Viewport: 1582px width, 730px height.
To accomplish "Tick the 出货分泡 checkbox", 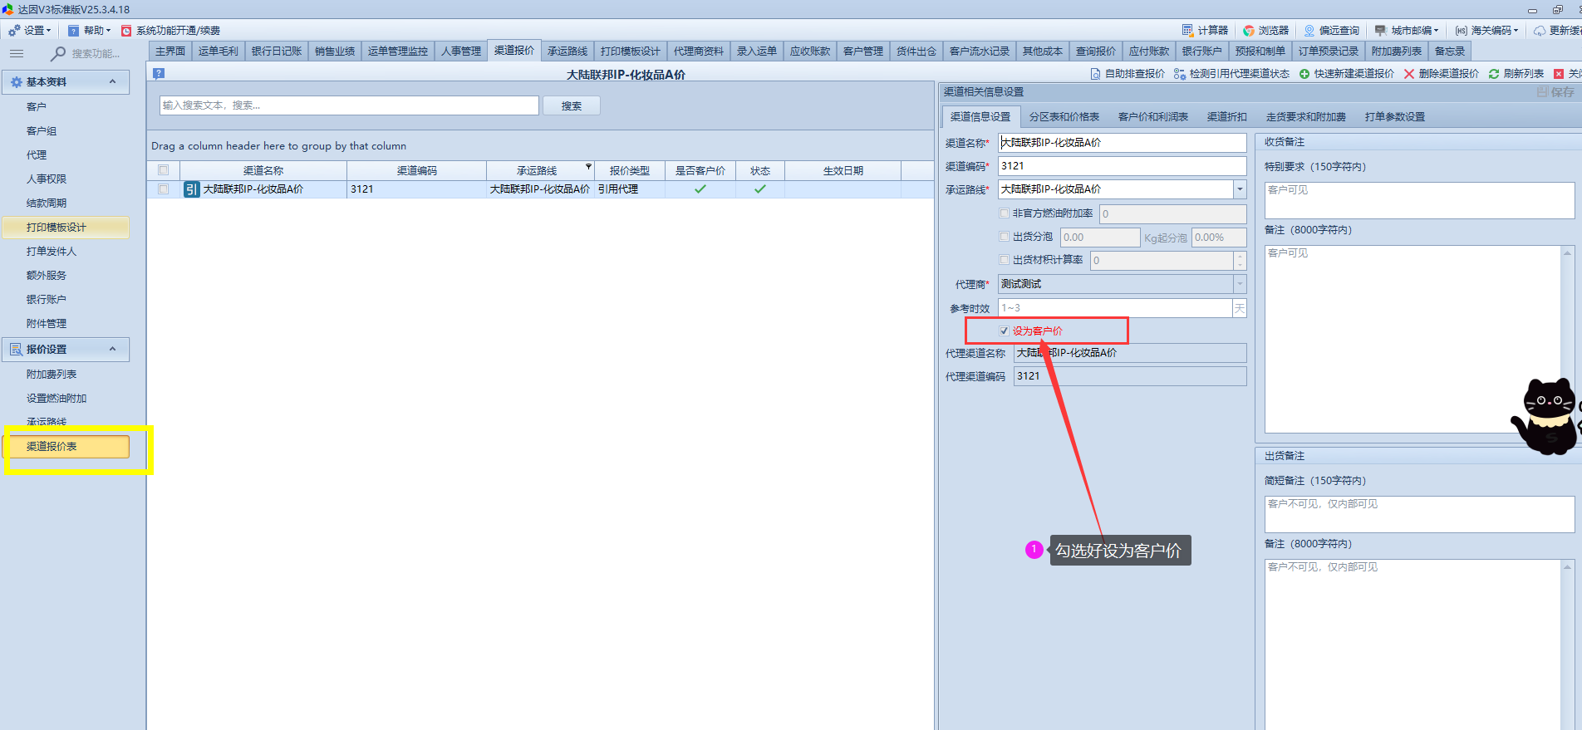I will pos(1004,237).
